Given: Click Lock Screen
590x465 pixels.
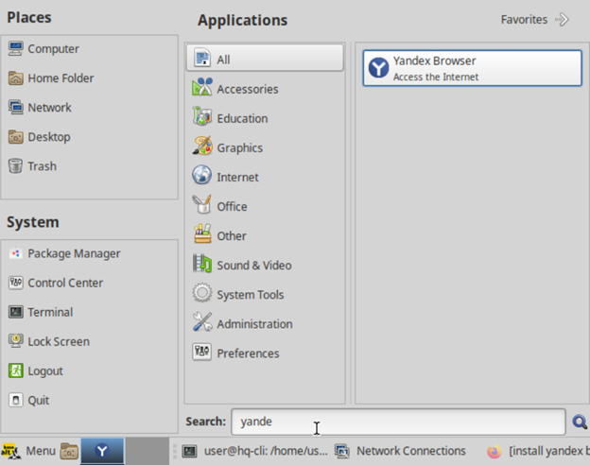Looking at the screenshot, I should coord(58,341).
